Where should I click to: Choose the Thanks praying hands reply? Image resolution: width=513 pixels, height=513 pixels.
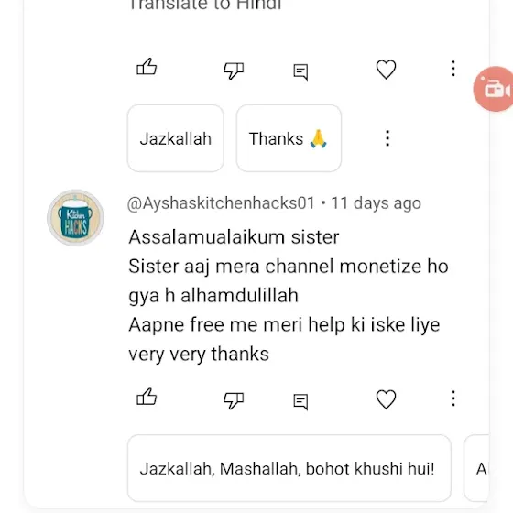pyautogui.click(x=289, y=138)
